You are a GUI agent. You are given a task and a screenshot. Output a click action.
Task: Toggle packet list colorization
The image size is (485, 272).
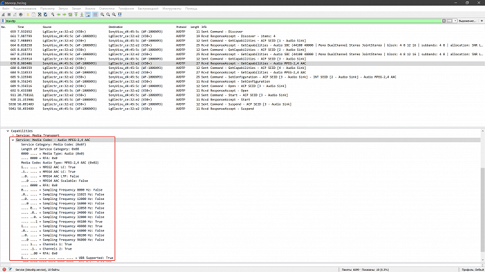coord(95,14)
